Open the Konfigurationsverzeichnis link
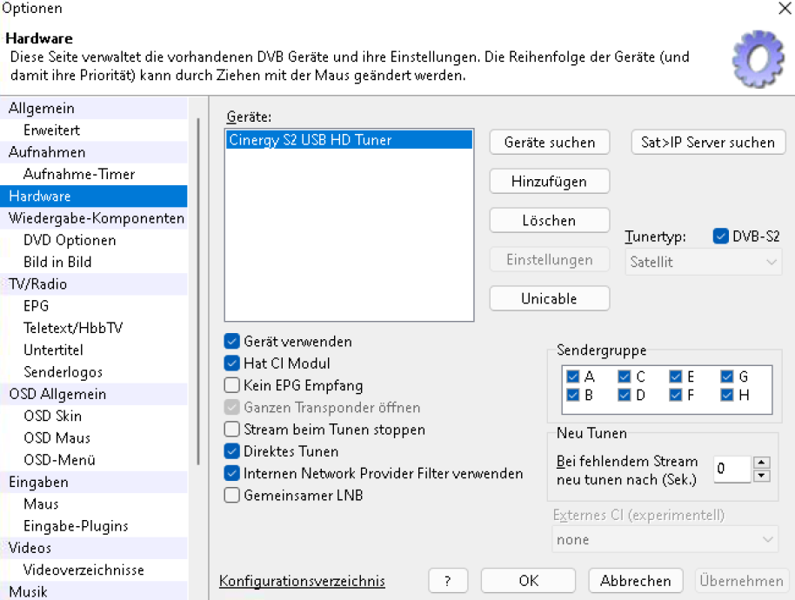This screenshot has height=600, width=795. (x=302, y=581)
